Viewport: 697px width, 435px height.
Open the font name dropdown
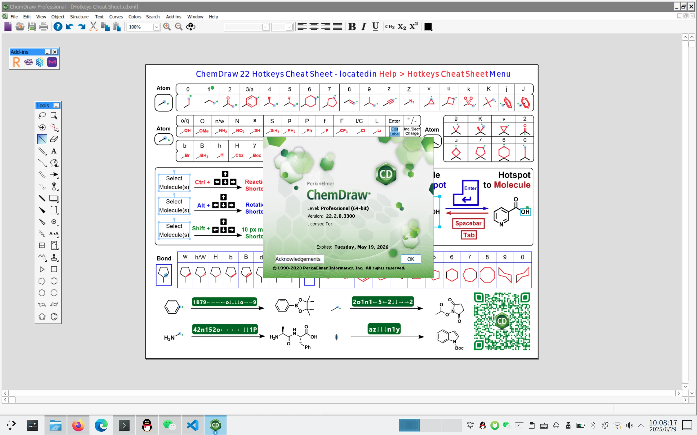point(265,27)
